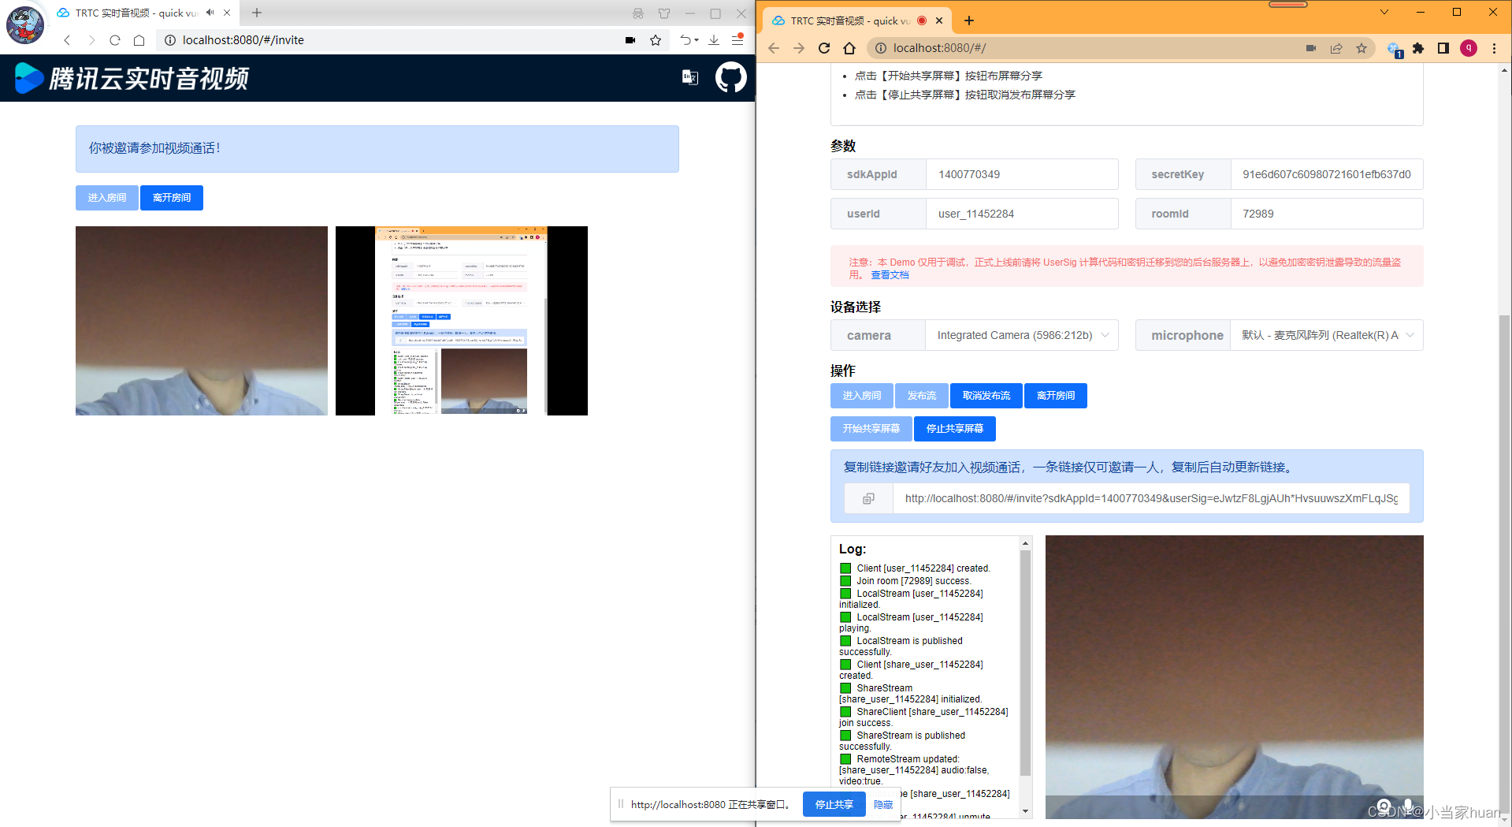
Task: Click the disabled 开始共享屏幕 button
Action: point(871,429)
